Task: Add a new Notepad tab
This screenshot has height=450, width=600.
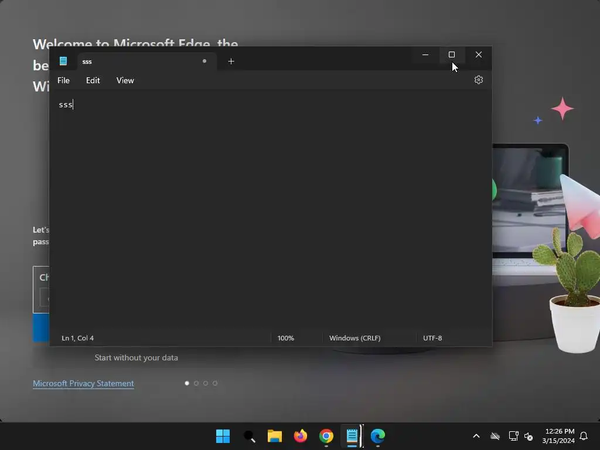Action: click(x=231, y=61)
